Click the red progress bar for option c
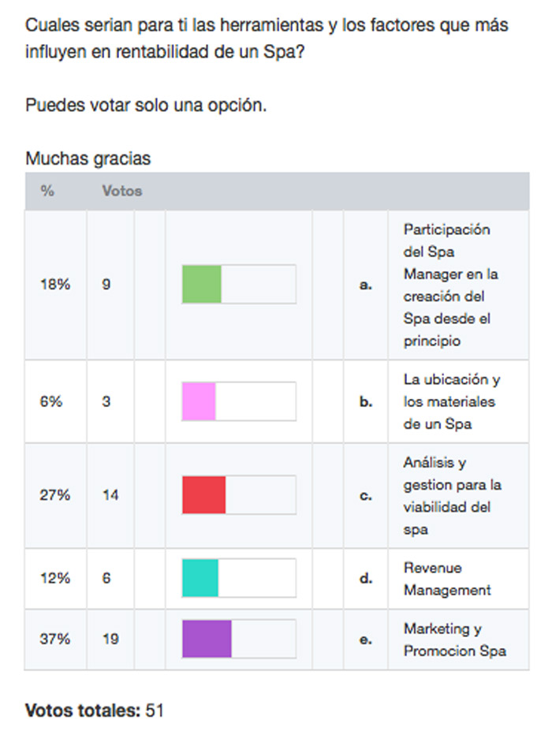The image size is (552, 742). click(239, 495)
